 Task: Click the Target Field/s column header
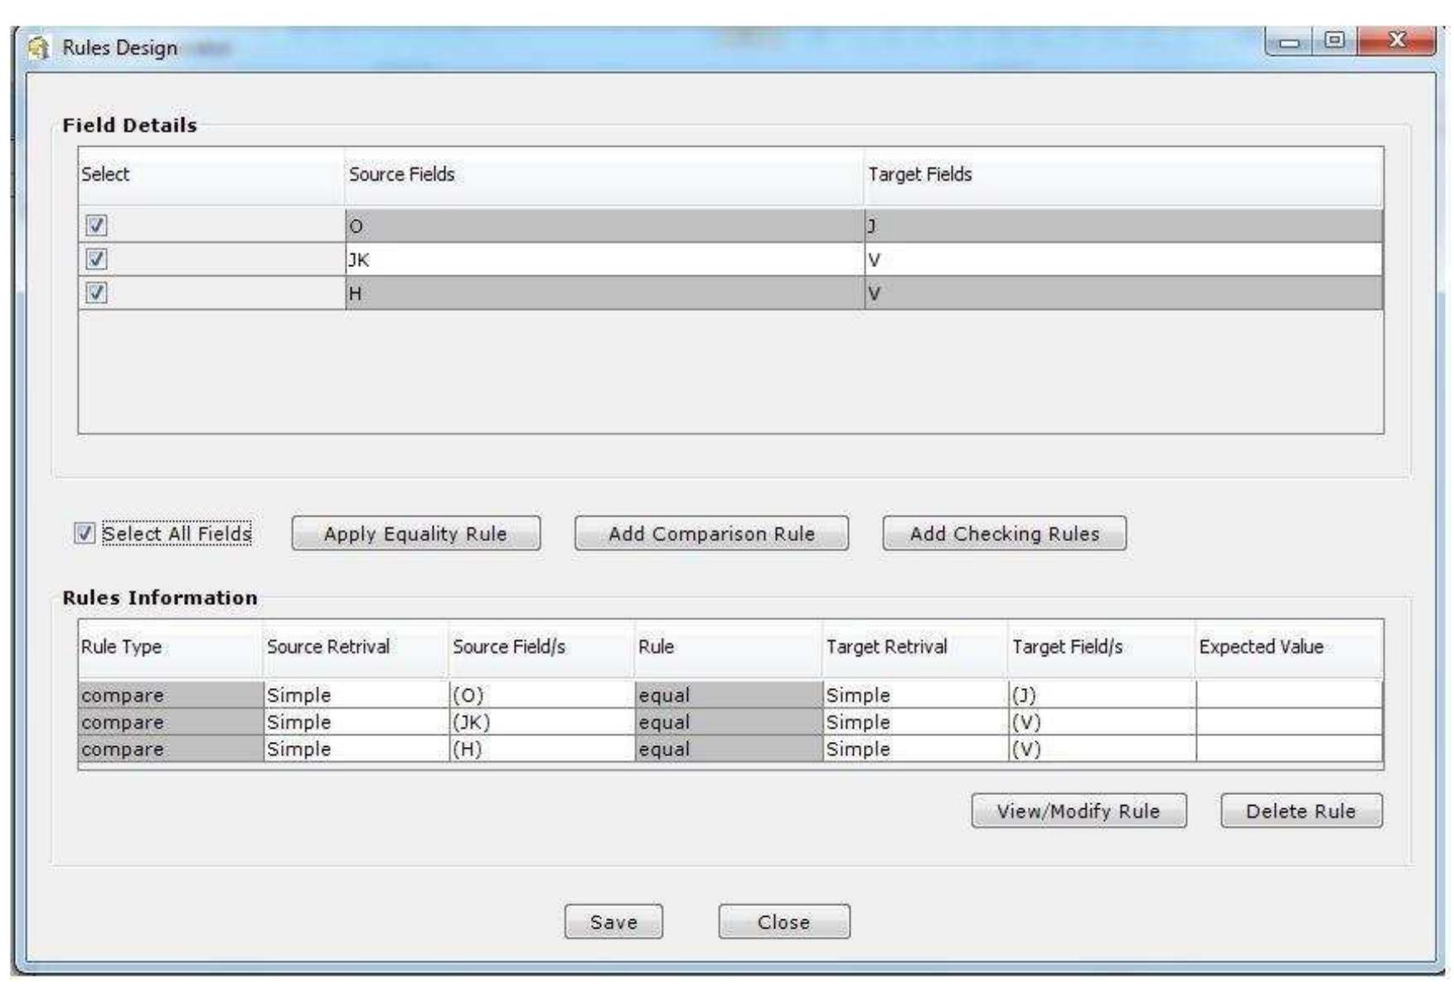point(1102,648)
